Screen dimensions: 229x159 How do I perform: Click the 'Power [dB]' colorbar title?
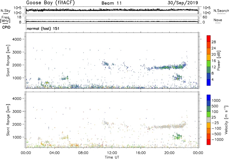click(219, 61)
